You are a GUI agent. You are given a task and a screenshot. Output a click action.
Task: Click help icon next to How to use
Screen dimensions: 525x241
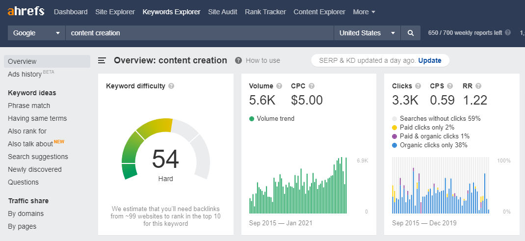coord(238,60)
